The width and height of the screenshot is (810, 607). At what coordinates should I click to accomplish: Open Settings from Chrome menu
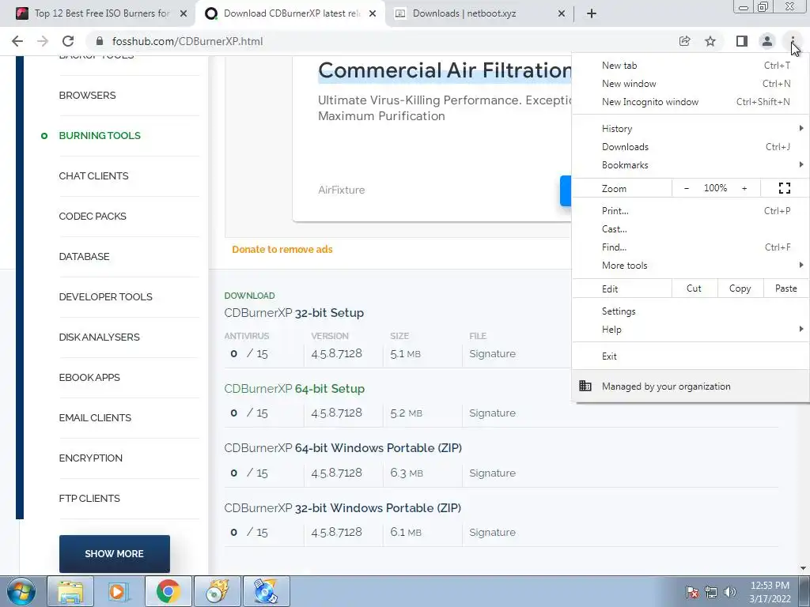pos(690,311)
